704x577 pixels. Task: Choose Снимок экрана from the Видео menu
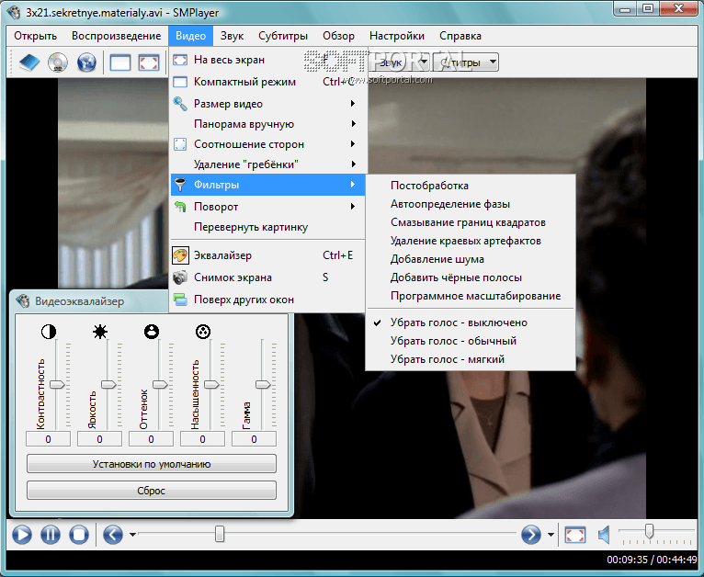point(267,277)
